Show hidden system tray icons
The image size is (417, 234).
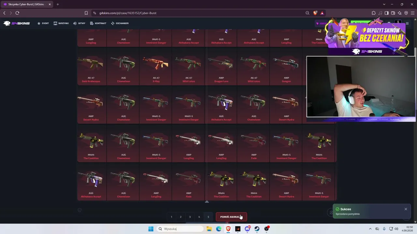[x=370, y=229]
